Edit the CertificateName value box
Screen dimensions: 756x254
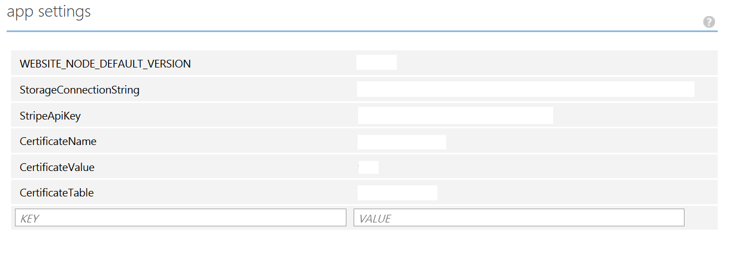coord(402,142)
